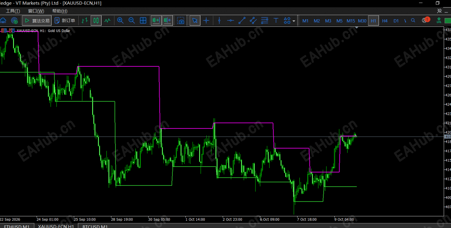Screen dimensions: 451x228
Task: Switch timeframe to M15
Action: [x=351, y=21]
